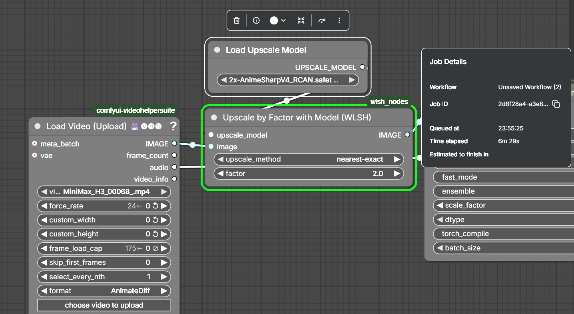Click the meta_batch input port
The height and width of the screenshot is (314, 574).
coord(34,143)
